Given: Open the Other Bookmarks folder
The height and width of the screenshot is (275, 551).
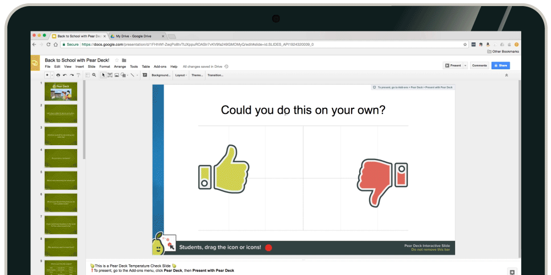Looking at the screenshot, I should tap(503, 52).
